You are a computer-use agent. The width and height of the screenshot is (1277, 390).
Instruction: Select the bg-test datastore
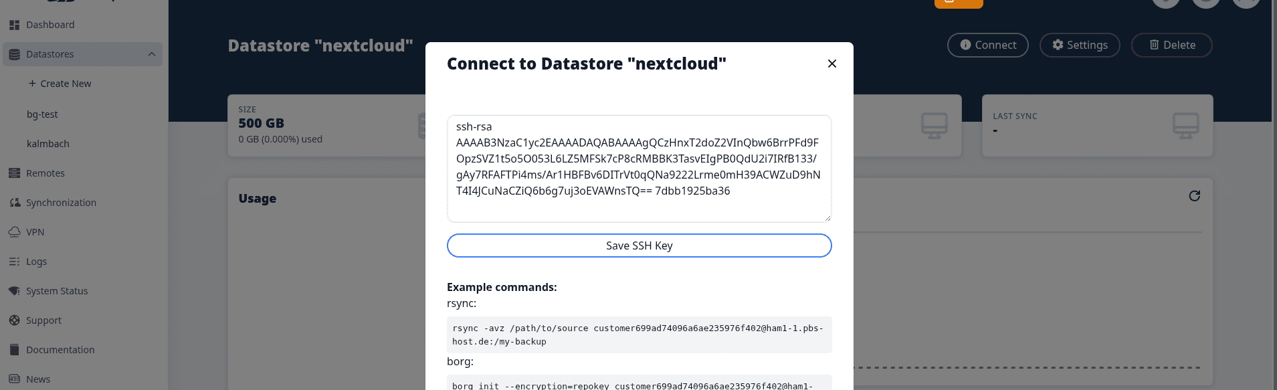coord(42,114)
